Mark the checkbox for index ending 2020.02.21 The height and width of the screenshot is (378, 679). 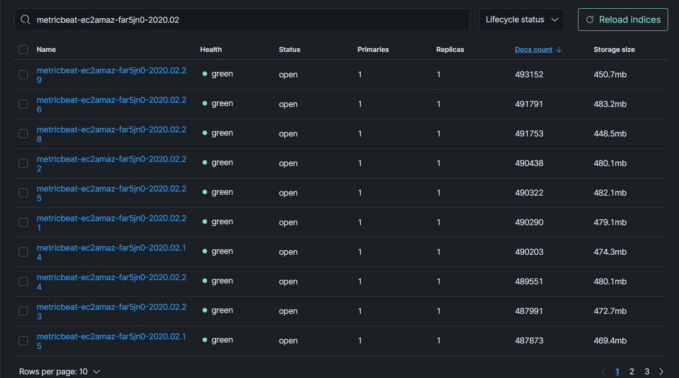tap(23, 222)
